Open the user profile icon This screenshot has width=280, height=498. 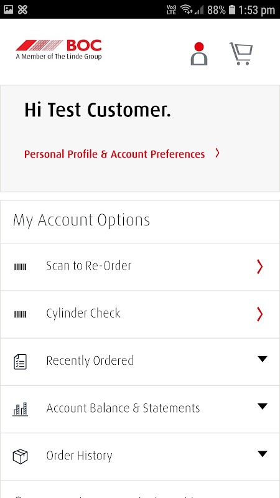(199, 54)
